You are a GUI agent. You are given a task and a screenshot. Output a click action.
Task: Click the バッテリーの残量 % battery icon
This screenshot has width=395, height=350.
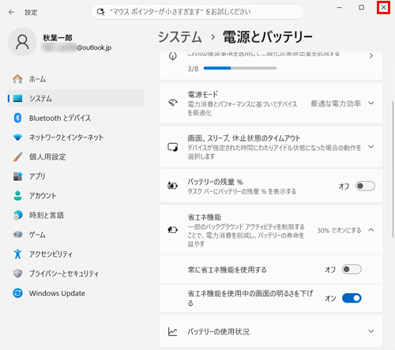[x=172, y=186]
